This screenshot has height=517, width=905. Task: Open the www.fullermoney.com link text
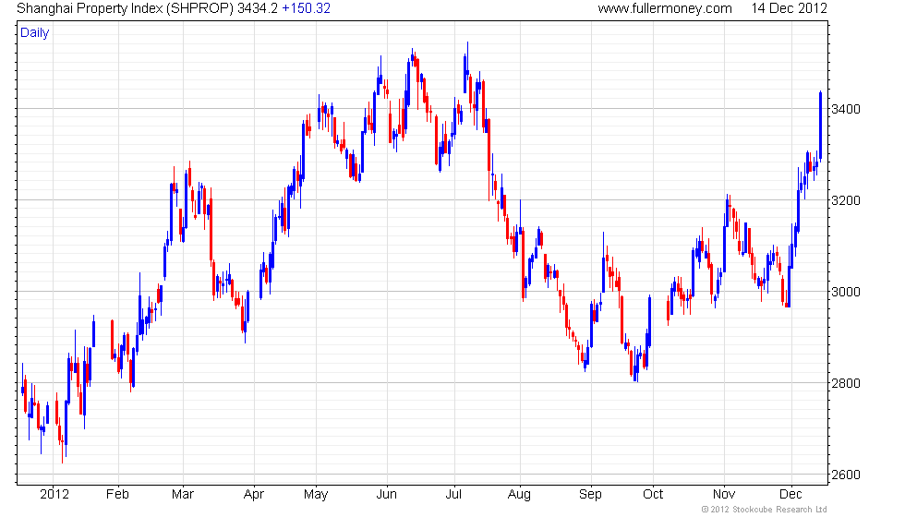click(665, 8)
